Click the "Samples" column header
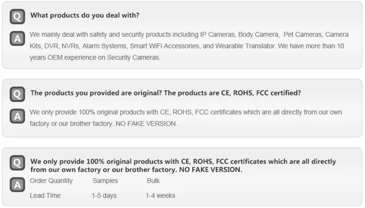The height and width of the screenshot is (208, 365). (x=105, y=181)
